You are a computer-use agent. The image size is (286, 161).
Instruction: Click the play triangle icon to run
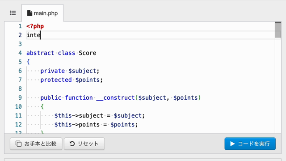click(x=232, y=144)
